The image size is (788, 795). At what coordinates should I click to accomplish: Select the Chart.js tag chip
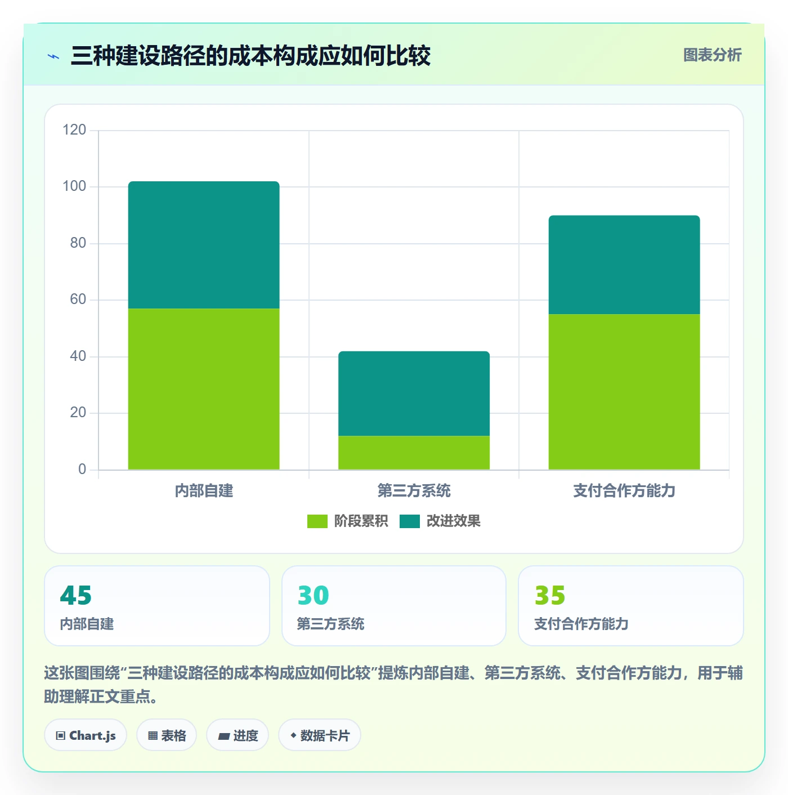pyautogui.click(x=86, y=735)
